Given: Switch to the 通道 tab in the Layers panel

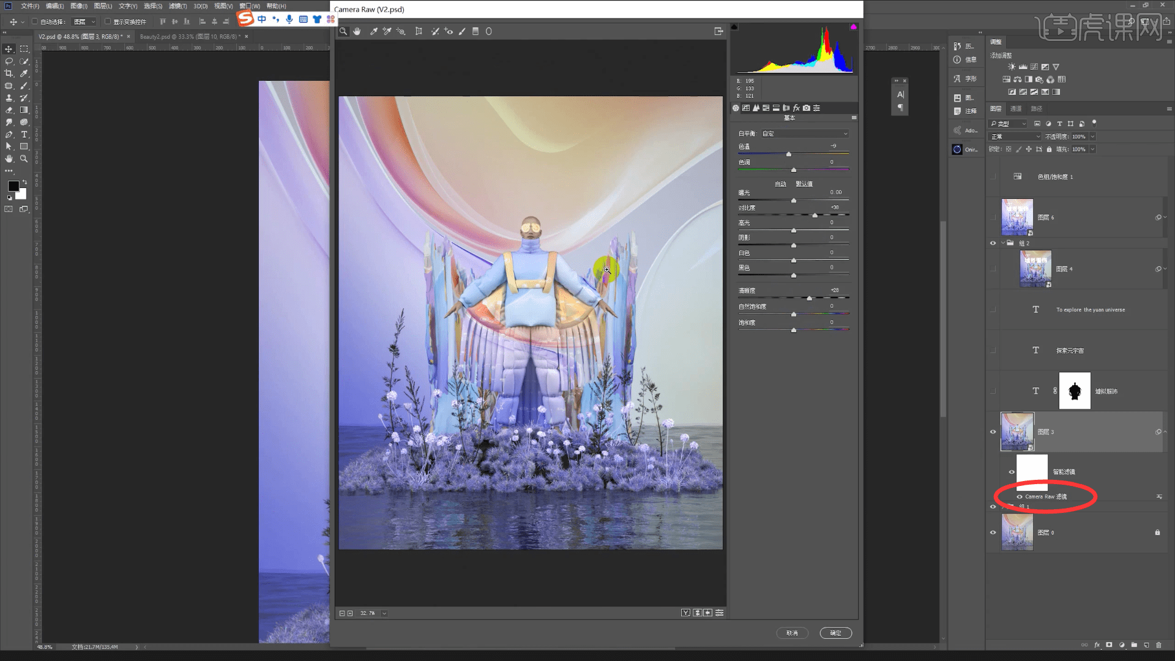Looking at the screenshot, I should pyautogui.click(x=1015, y=108).
